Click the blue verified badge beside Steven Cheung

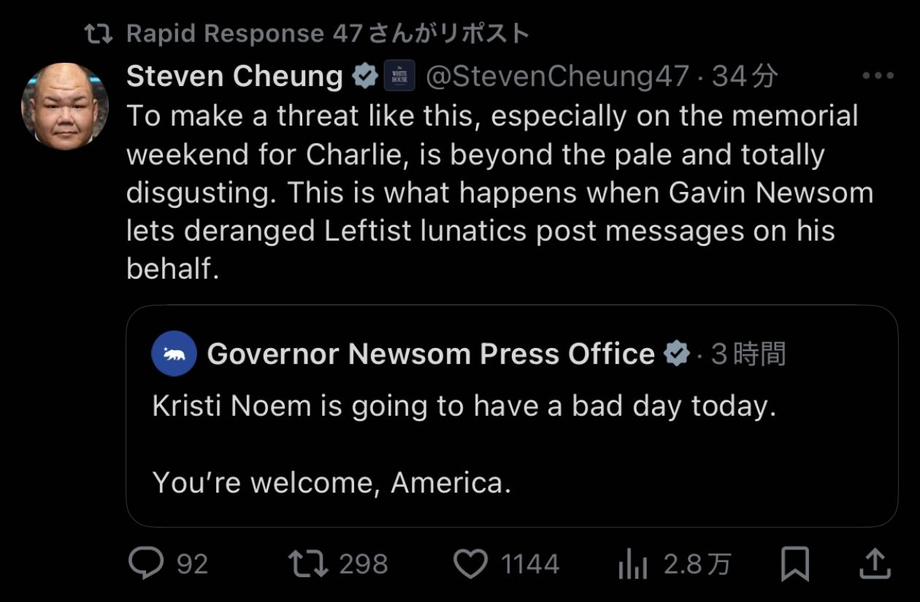[x=365, y=76]
